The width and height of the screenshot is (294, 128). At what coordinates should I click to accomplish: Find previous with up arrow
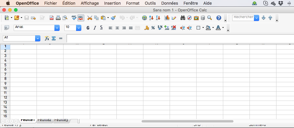point(270,18)
